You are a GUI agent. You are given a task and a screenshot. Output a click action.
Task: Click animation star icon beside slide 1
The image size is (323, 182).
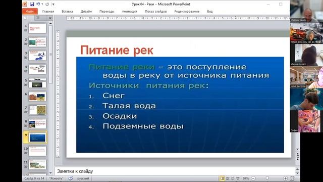(26, 30)
